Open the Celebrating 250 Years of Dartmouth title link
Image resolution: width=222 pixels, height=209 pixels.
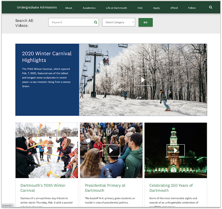coord(171,188)
